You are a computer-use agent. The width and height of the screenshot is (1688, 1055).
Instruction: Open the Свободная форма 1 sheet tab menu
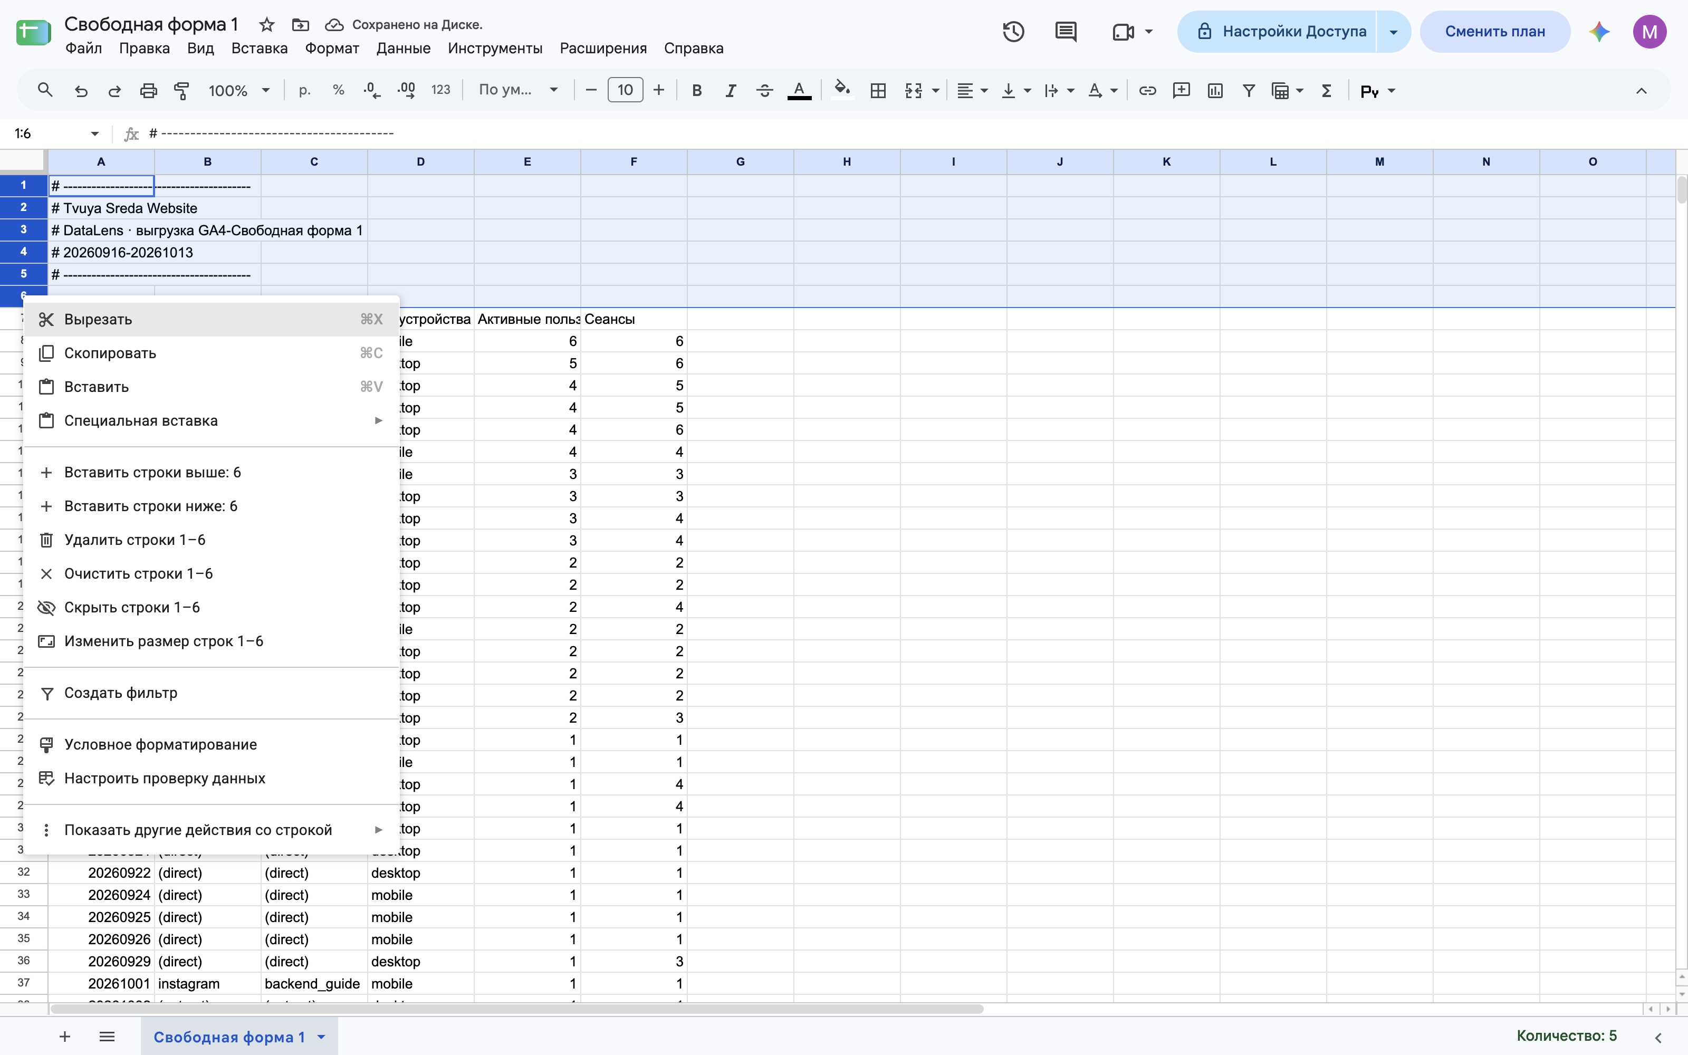point(322,1037)
